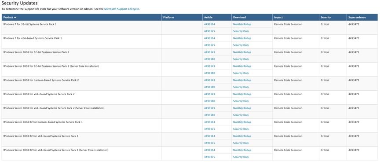Open article 4499149 for Server 2008 32-bit non-Core

pos(210,52)
